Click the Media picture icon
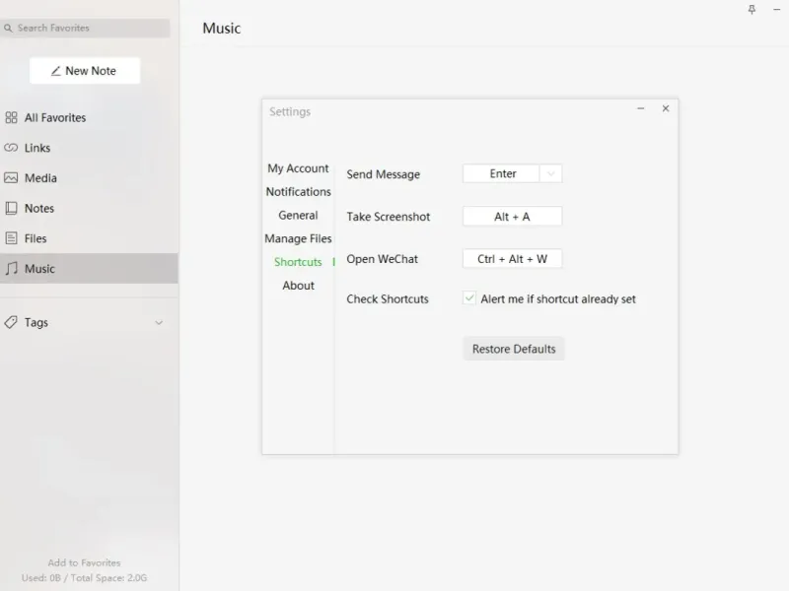Viewport: 789px width, 591px height. click(x=11, y=178)
